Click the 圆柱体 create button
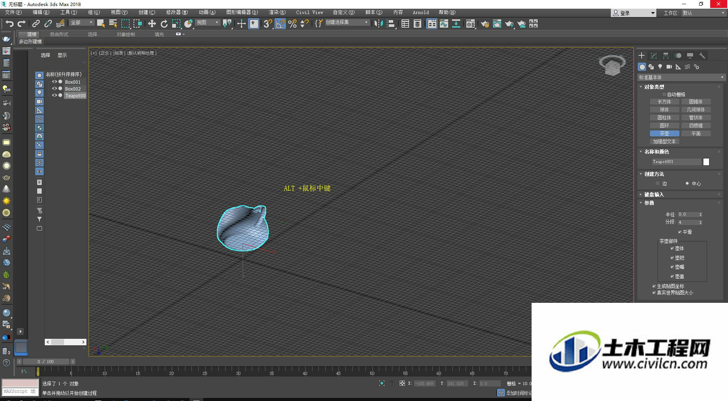728x401 pixels. pyautogui.click(x=664, y=117)
